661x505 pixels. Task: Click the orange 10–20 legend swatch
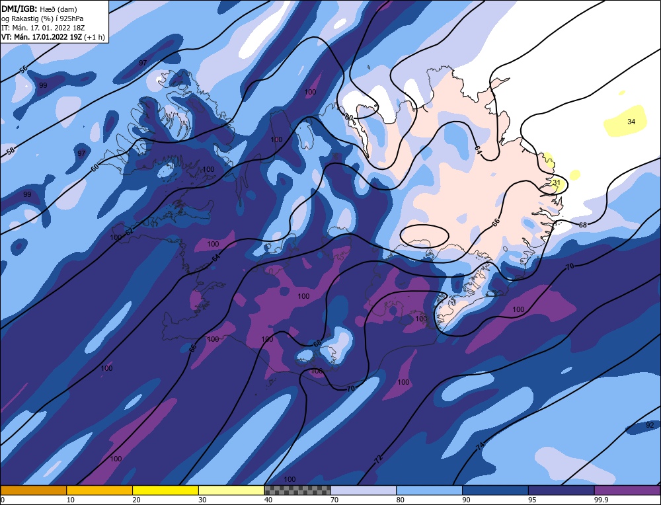pos(100,490)
